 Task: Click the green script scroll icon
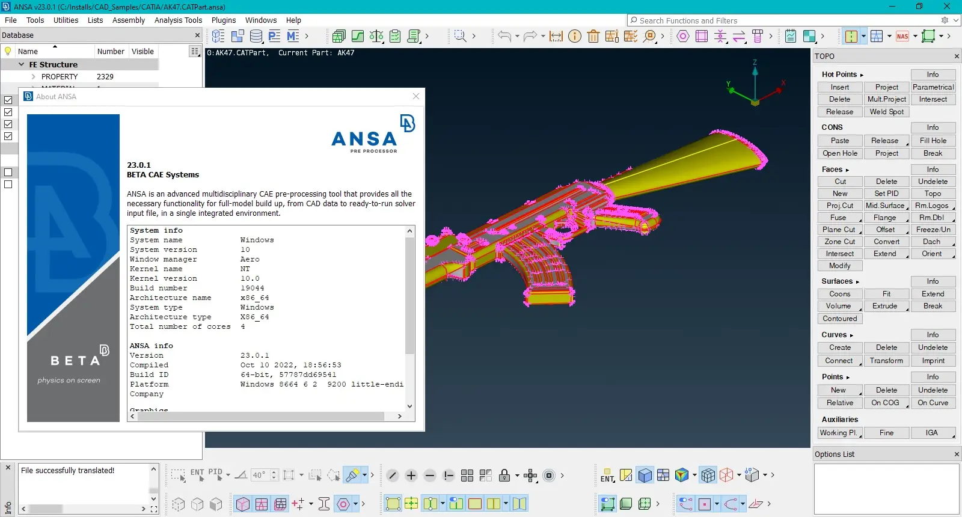414,36
